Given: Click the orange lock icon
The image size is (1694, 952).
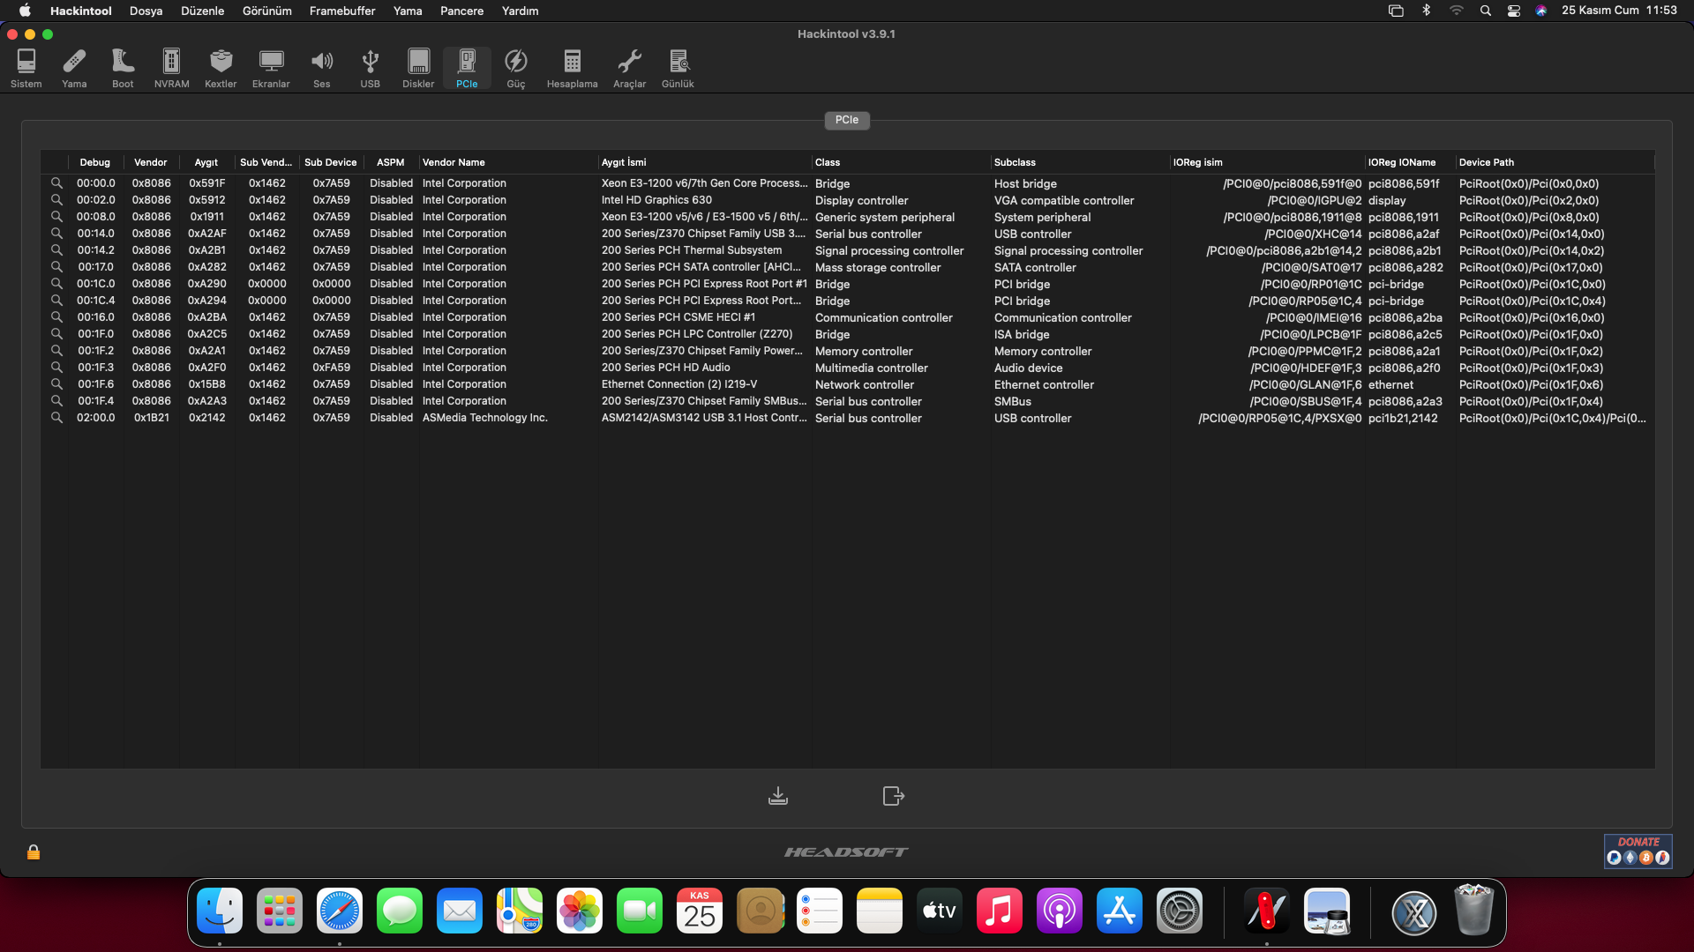Looking at the screenshot, I should (34, 852).
